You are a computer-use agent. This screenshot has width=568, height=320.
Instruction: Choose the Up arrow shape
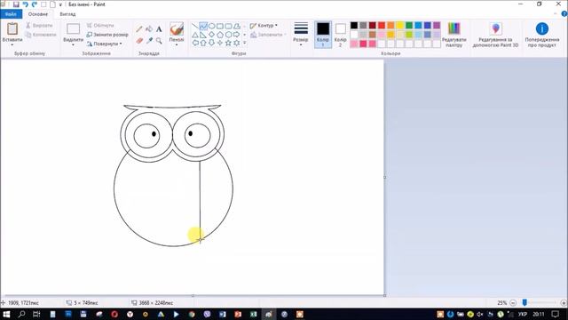[x=203, y=44]
